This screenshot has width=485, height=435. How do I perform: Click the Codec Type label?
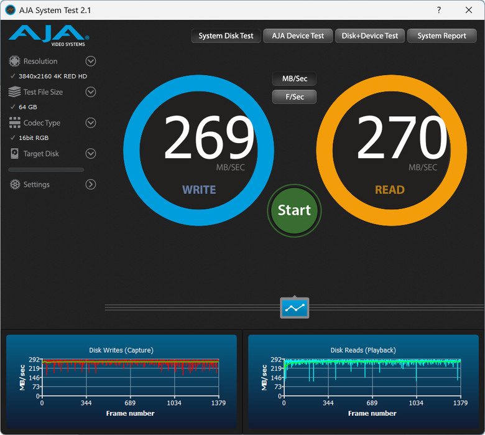[42, 123]
